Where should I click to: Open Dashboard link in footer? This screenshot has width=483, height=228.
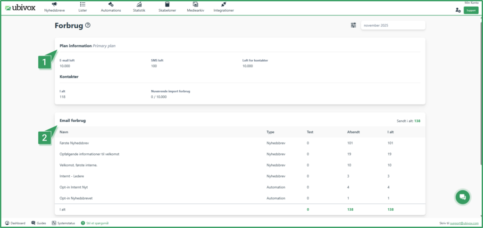(x=17, y=223)
